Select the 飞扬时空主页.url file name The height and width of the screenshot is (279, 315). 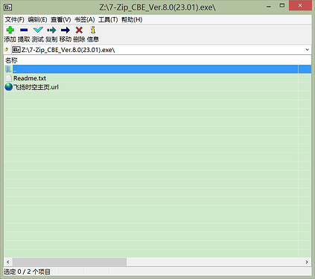(36, 87)
